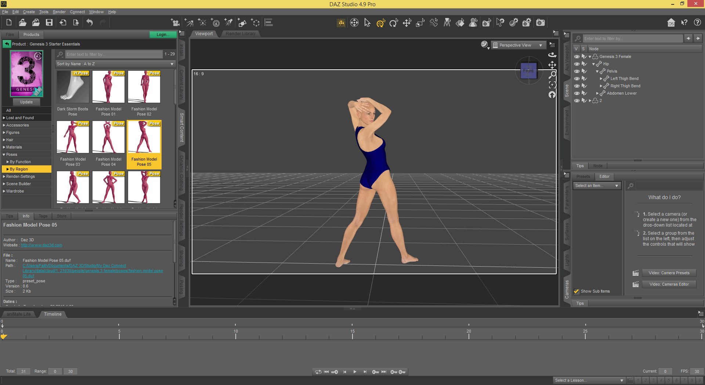Click the Update button under product

pos(26,102)
